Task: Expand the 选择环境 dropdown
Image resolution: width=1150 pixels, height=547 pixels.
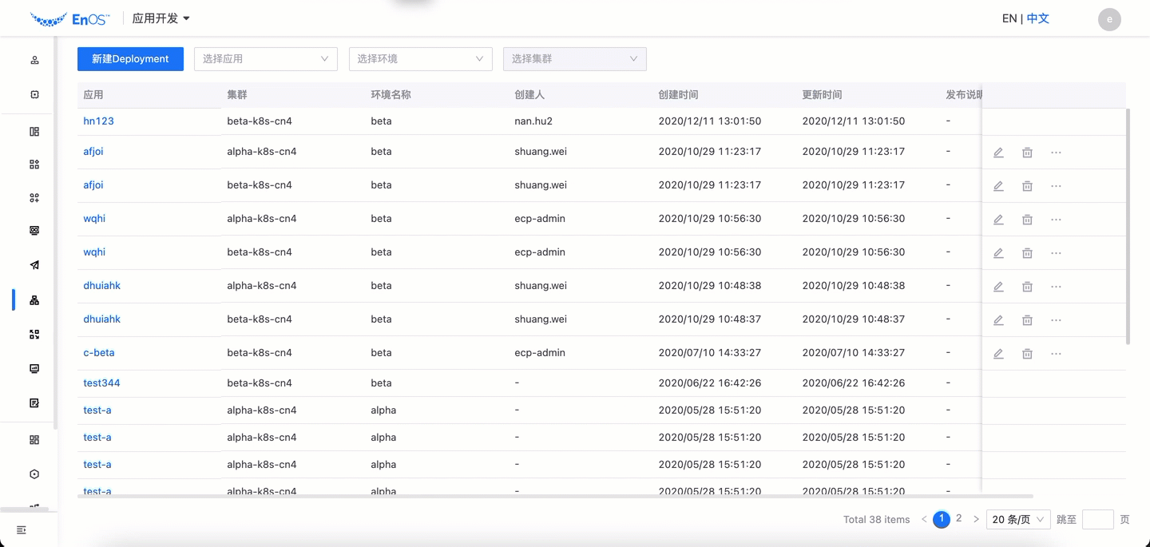Action: [x=420, y=59]
